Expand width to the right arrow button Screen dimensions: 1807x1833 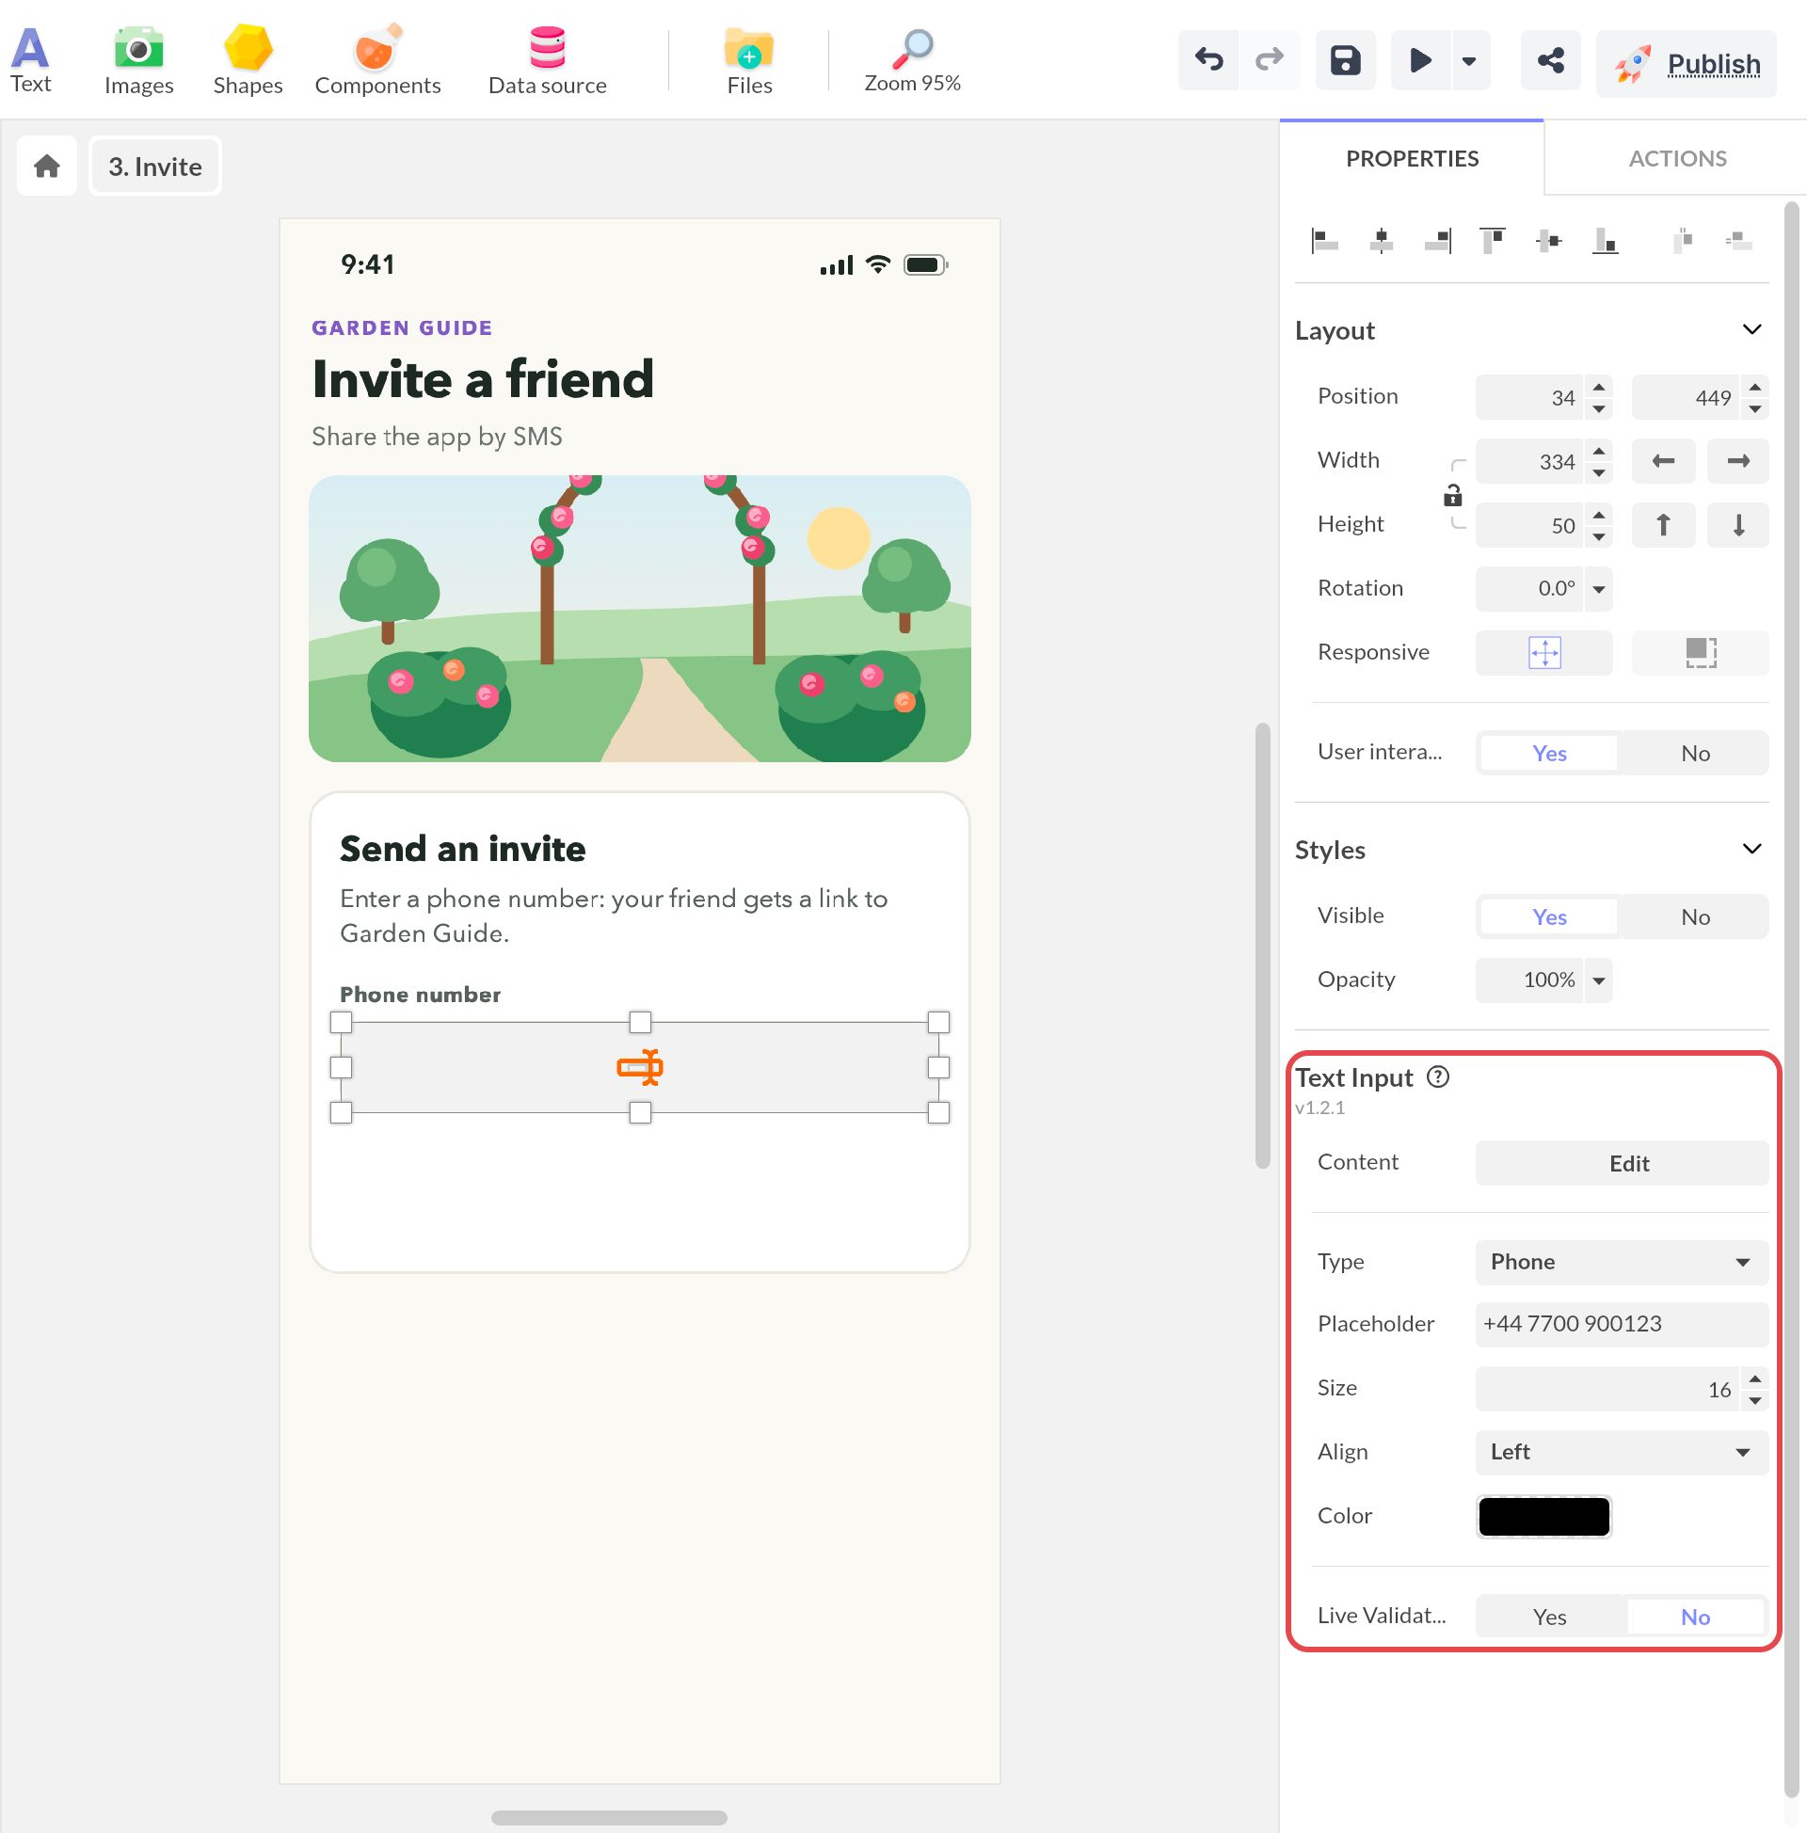pyautogui.click(x=1736, y=460)
